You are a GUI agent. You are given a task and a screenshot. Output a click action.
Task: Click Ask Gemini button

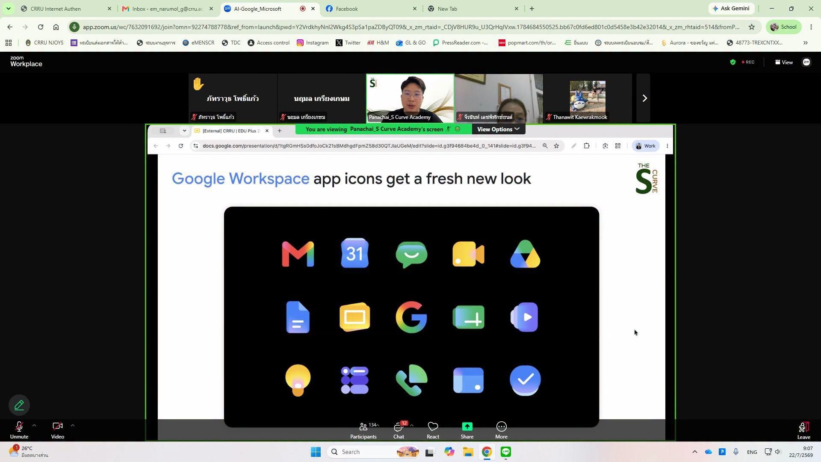coord(731,9)
